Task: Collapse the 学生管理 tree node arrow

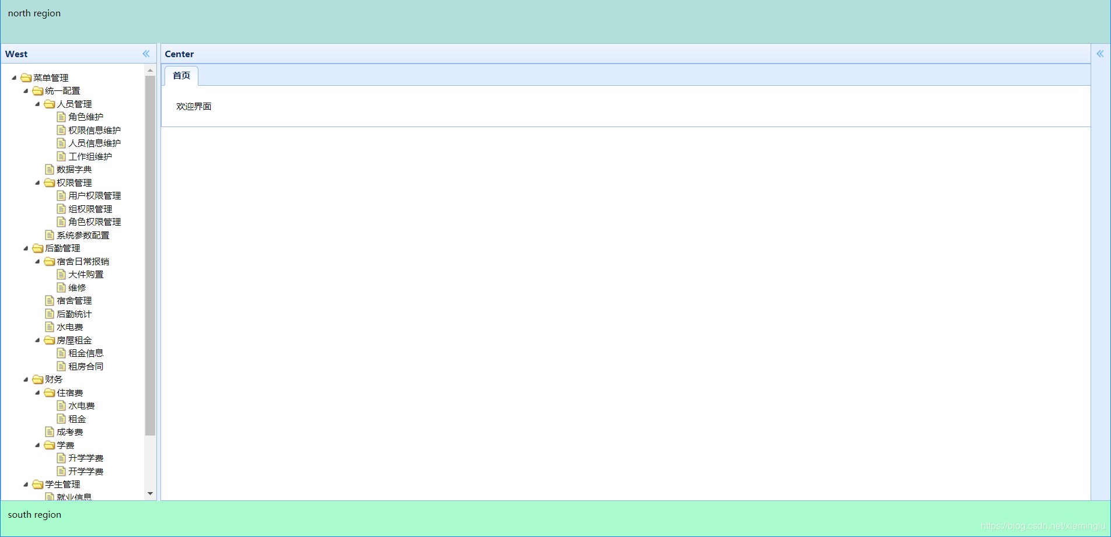Action: [x=26, y=485]
